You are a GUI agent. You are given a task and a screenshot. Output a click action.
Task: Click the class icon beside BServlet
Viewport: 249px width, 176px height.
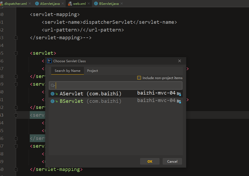pyautogui.click(x=53, y=101)
